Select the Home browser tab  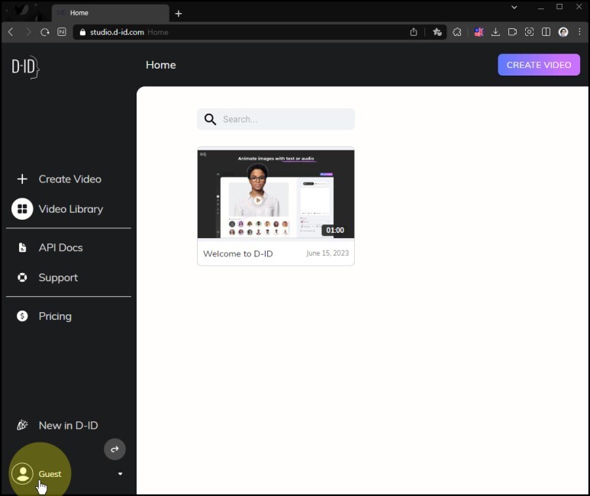click(x=110, y=13)
